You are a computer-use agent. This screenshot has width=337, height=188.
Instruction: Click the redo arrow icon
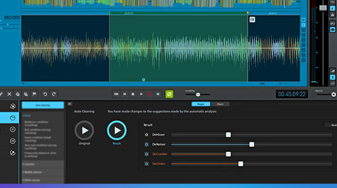[54, 94]
